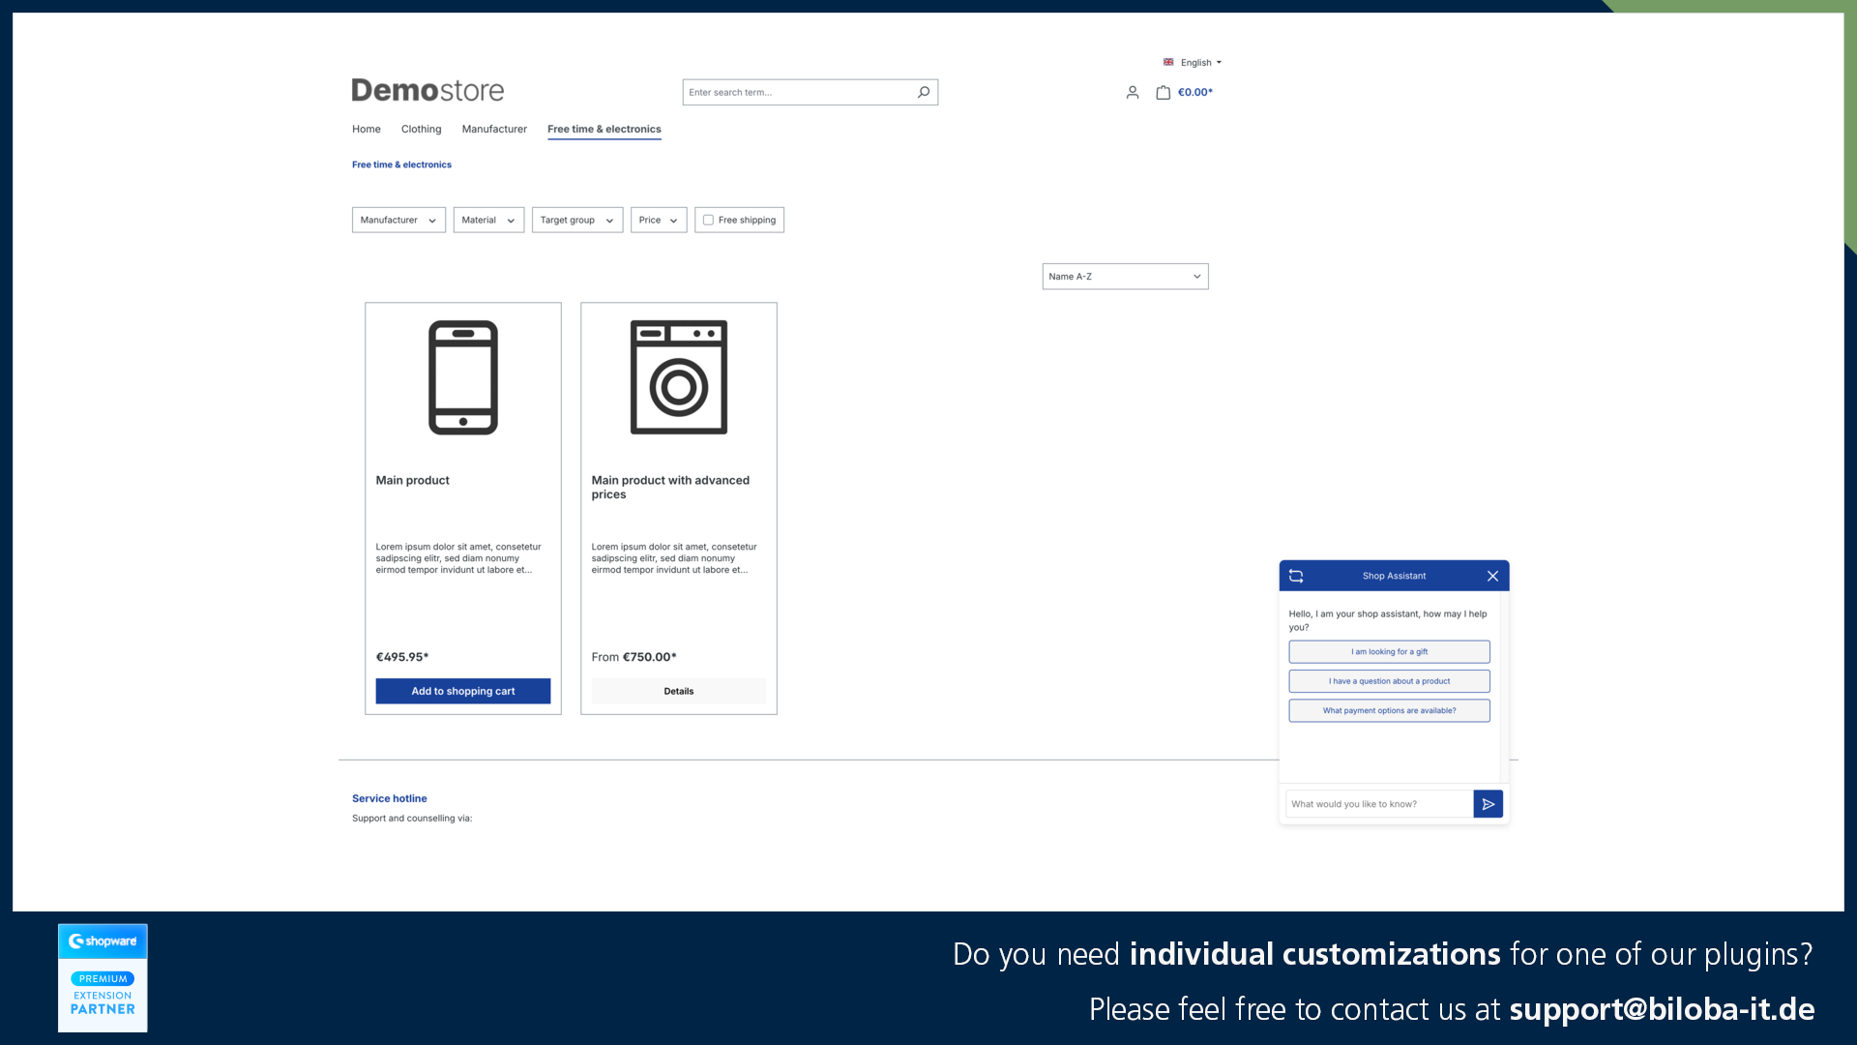The height and width of the screenshot is (1045, 1857).
Task: Click the Demostore logo
Action: 427,91
